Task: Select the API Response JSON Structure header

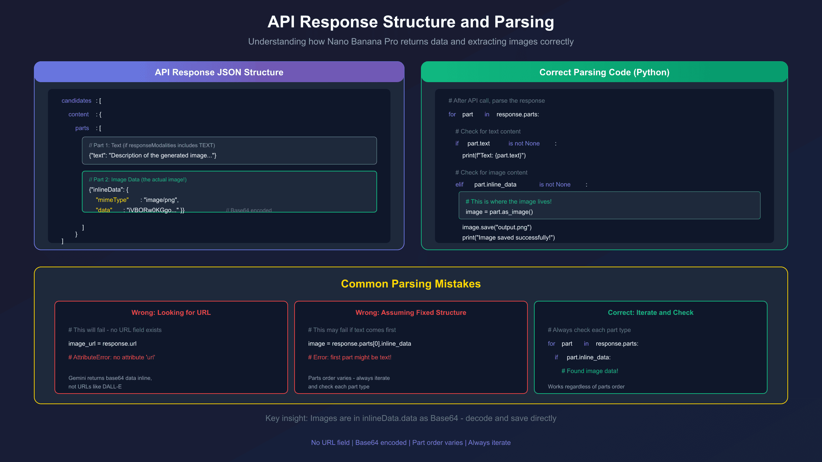Action: pos(219,72)
